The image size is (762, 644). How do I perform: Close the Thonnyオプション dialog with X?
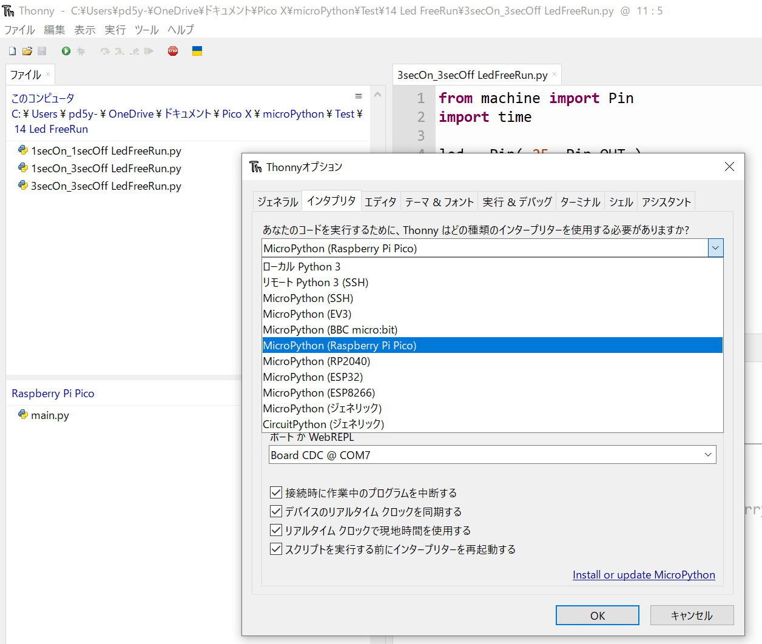pyautogui.click(x=729, y=167)
